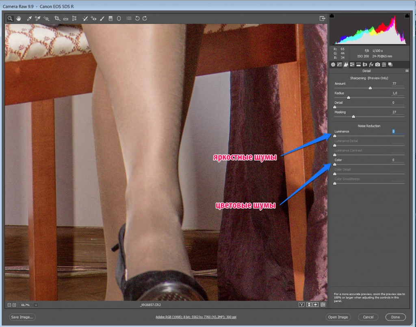Screen dimensions: 416x327
Task: Choose the Red Eye Removal tool
Action: click(x=93, y=18)
